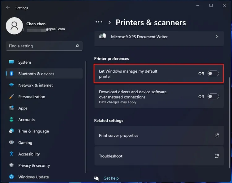Image resolution: width=232 pixels, height=183 pixels.
Task: Click the search magnifier icon
Action: click(x=77, y=46)
